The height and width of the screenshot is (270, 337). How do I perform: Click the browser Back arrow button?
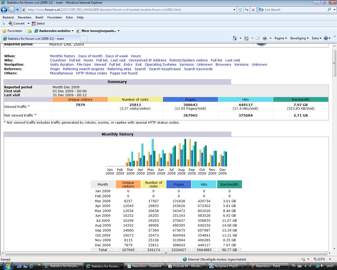click(4, 10)
